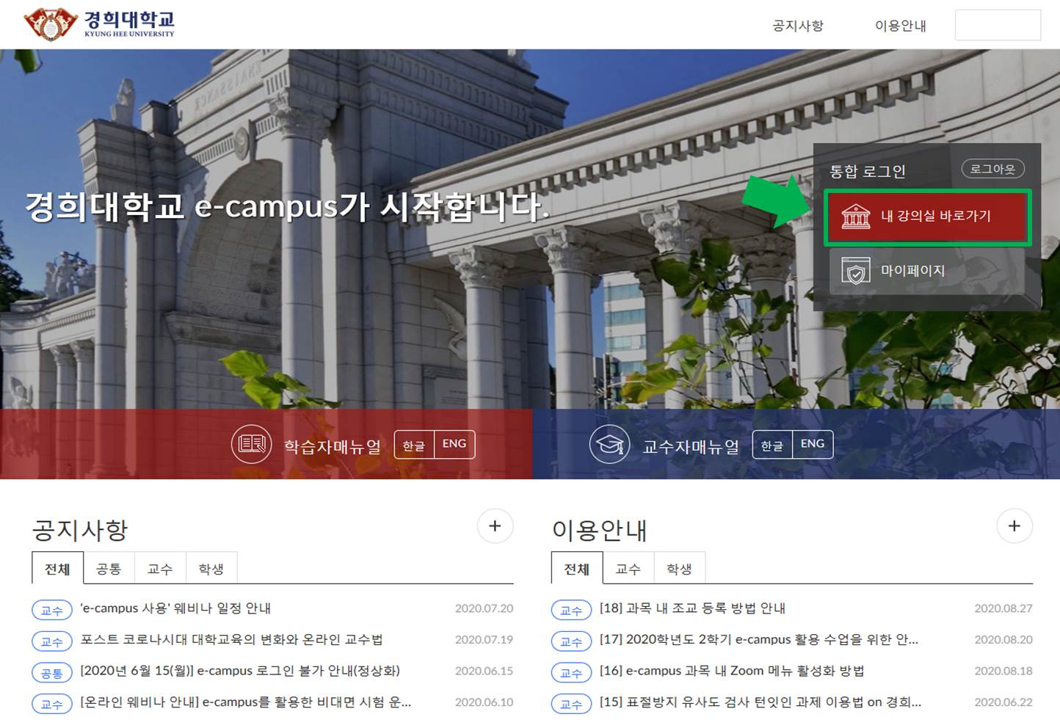The image size is (1060, 728).
Task: Click 교수 badge on the [16] Zoom row
Action: click(571, 672)
